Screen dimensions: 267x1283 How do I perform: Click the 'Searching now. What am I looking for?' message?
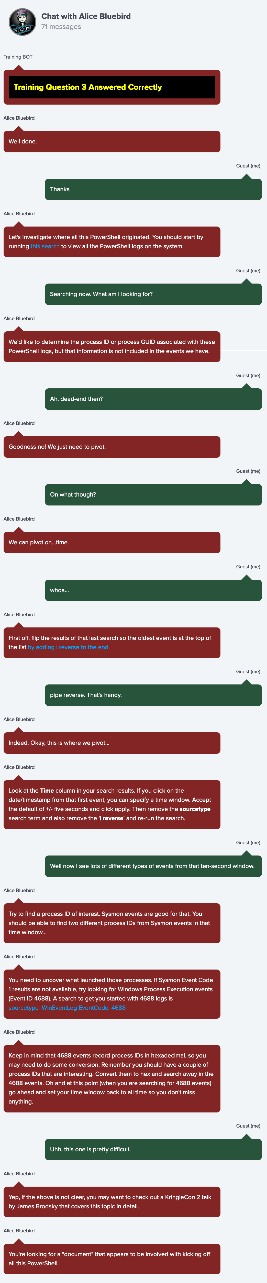(x=153, y=294)
